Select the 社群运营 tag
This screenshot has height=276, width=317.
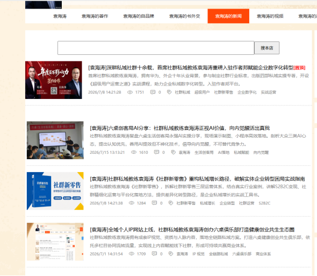tap(247, 203)
